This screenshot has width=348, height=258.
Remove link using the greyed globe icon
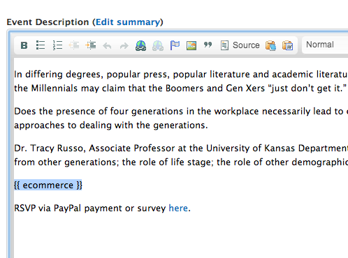pos(158,45)
